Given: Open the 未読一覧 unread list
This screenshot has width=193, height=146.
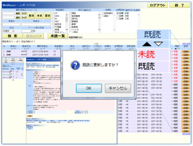Looking at the screenshot, I should (58, 36).
